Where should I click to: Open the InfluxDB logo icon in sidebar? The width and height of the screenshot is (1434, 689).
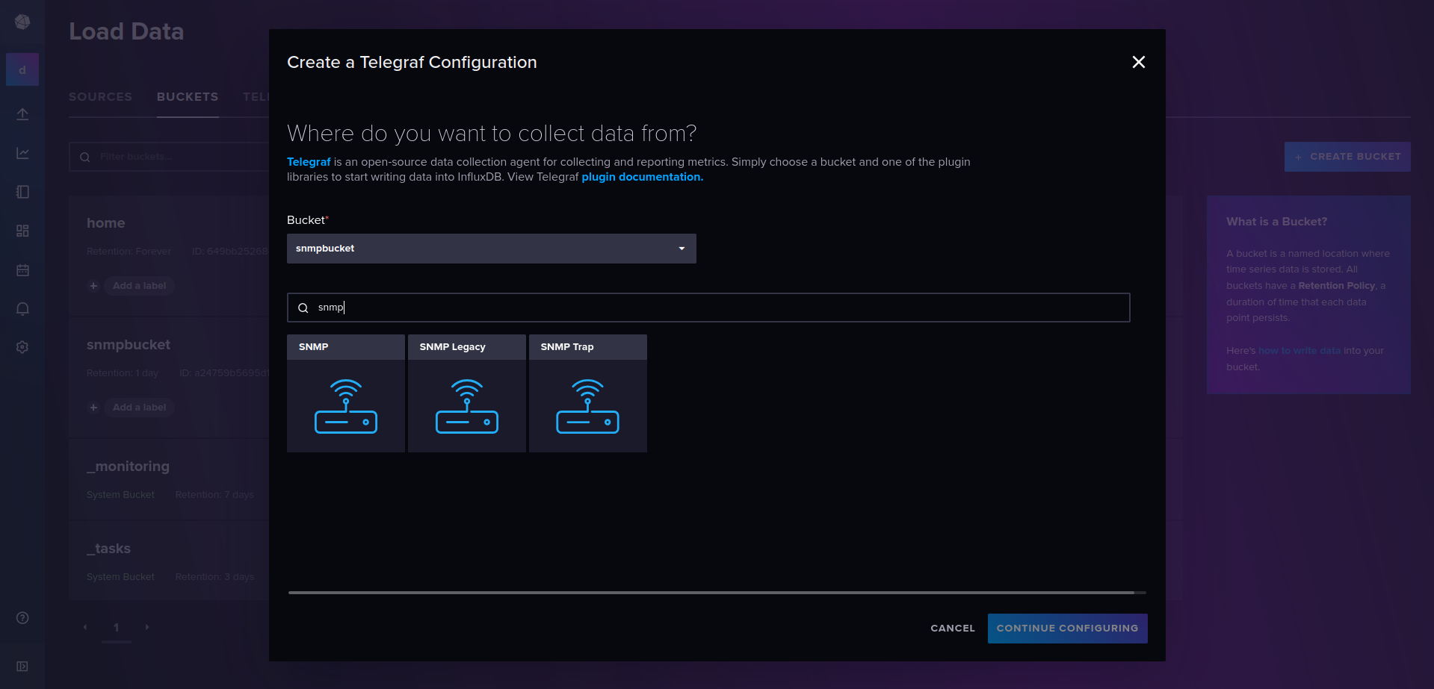[x=22, y=22]
